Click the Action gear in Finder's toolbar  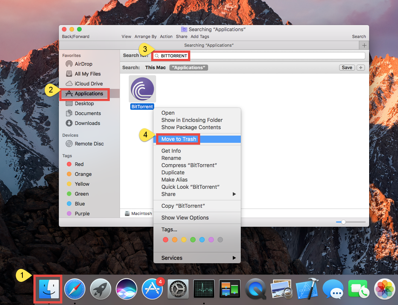[x=166, y=36]
